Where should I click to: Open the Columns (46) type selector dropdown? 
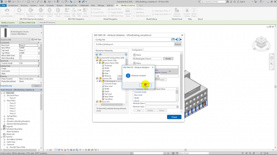[15, 39]
